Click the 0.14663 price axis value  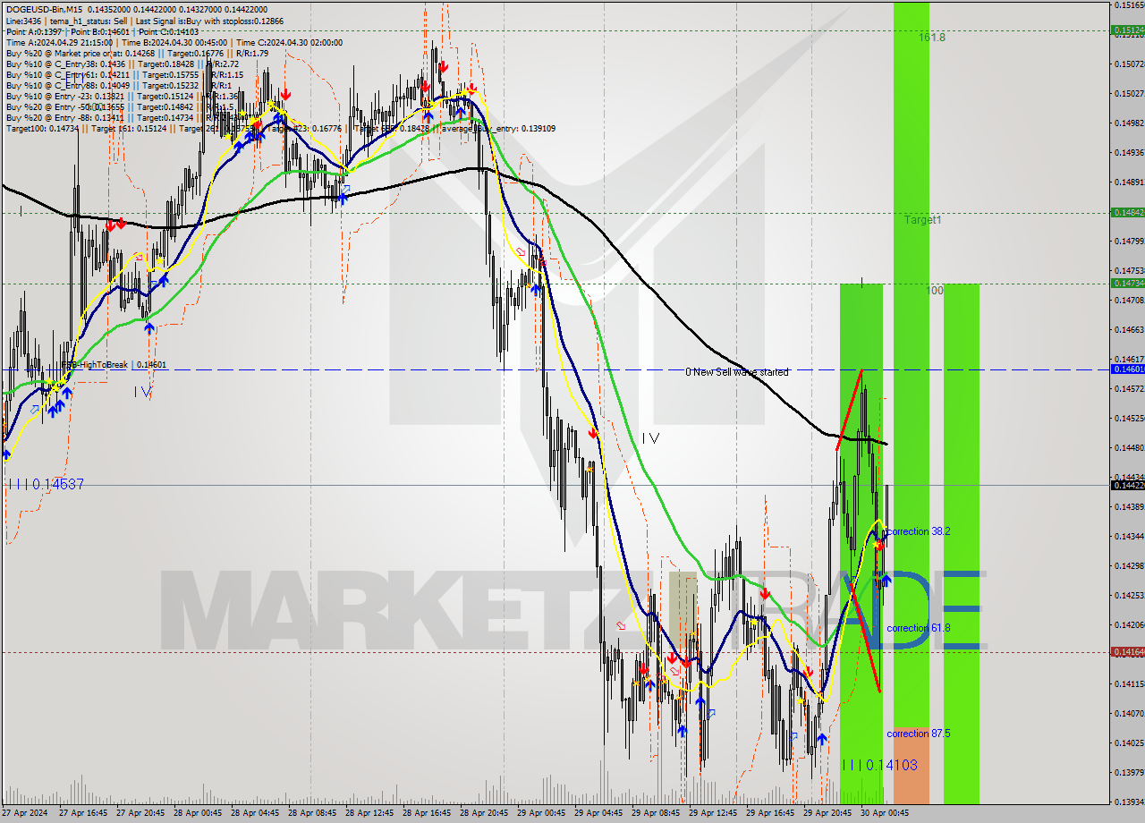click(x=1130, y=329)
